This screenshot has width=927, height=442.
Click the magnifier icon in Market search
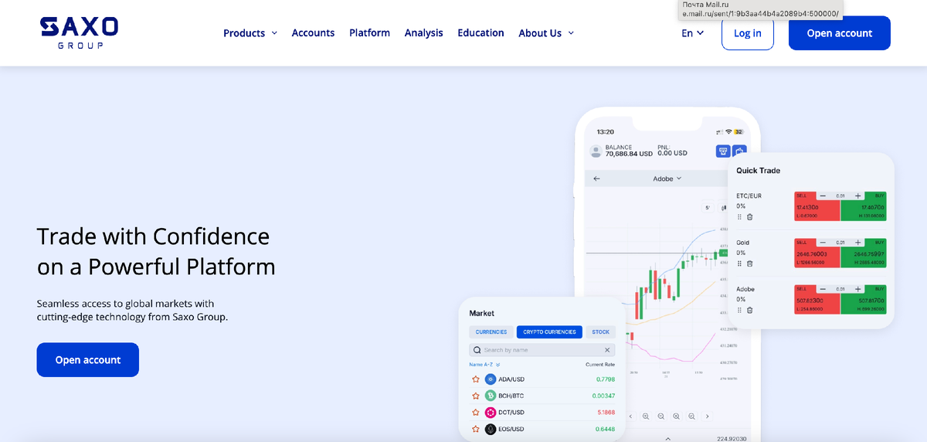[477, 350]
